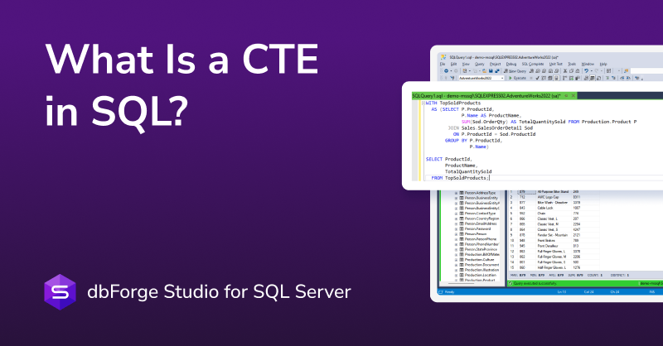
Task: Open the SQL Complete menu
Action: click(533, 65)
